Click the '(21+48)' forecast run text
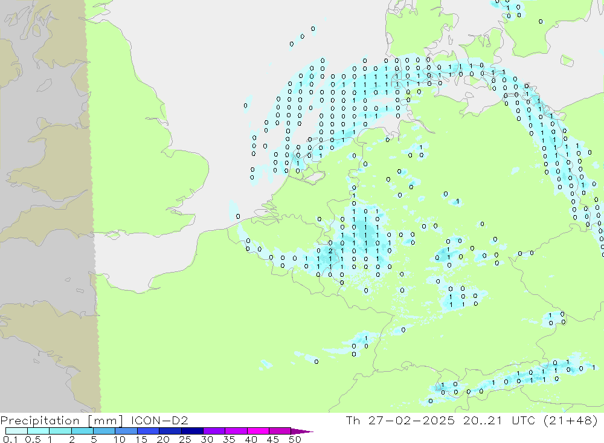Image resolution: width=604 pixels, height=443 pixels. pyautogui.click(x=571, y=420)
